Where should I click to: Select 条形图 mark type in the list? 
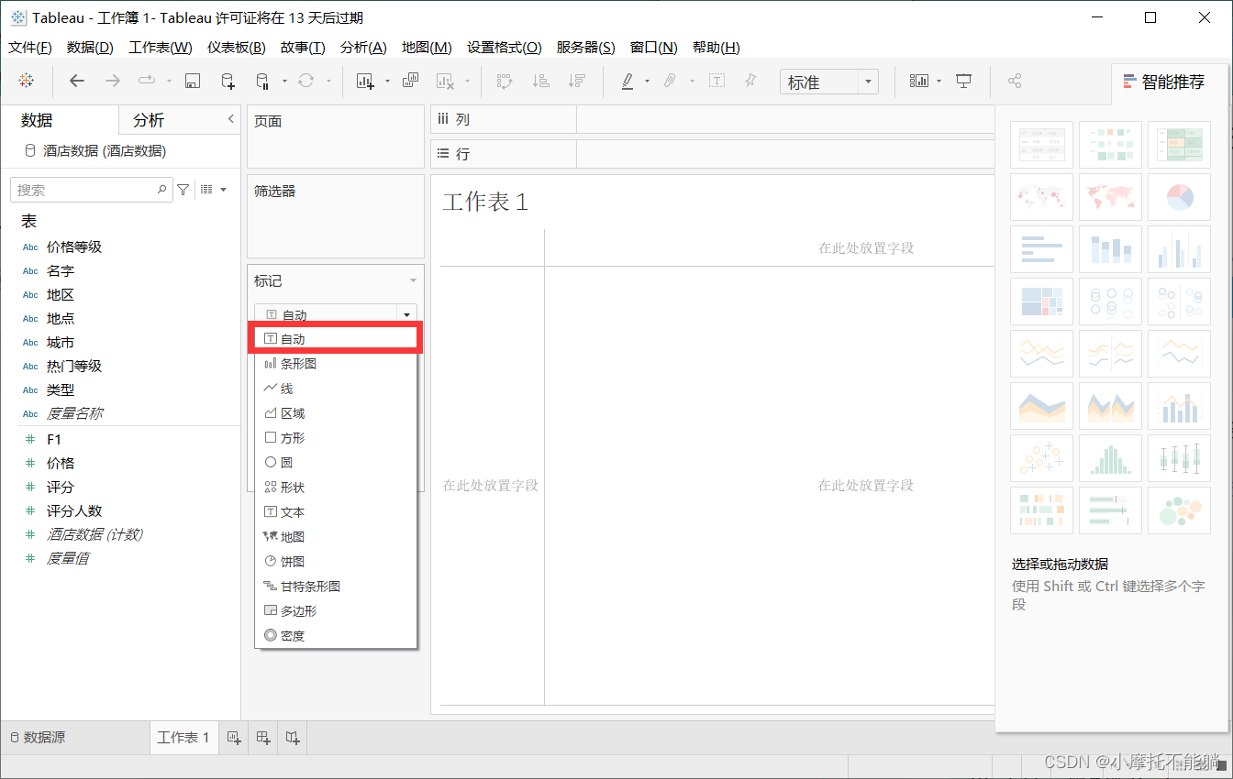[x=336, y=364]
